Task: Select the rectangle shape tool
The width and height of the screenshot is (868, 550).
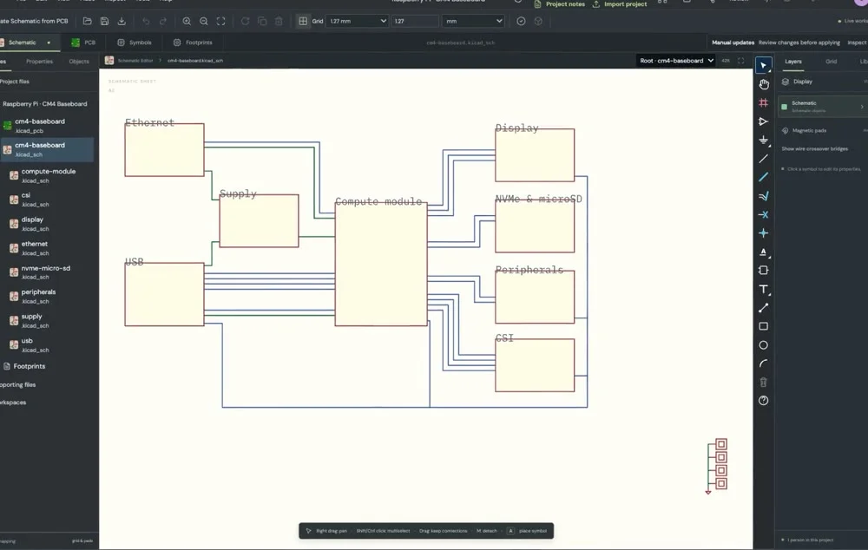Action: 763,326
